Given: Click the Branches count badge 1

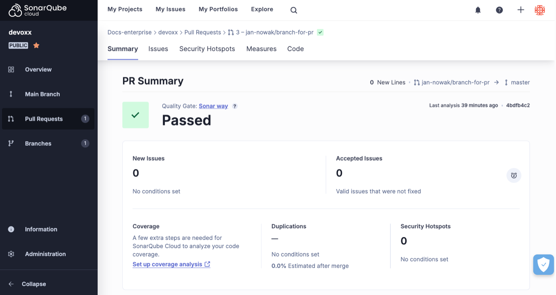Looking at the screenshot, I should pyautogui.click(x=85, y=143).
